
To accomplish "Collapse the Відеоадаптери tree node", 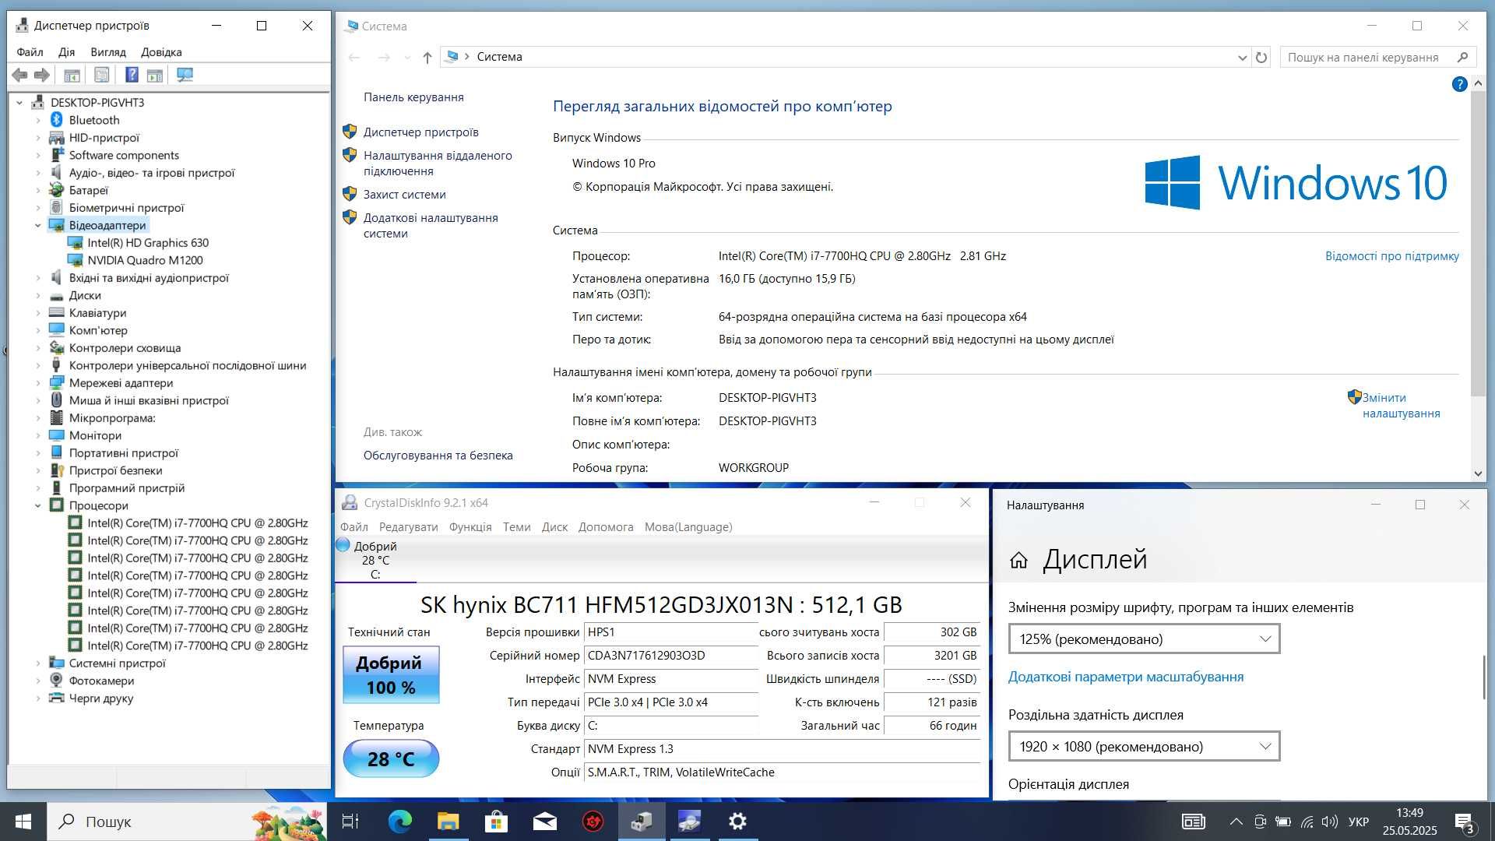I will [37, 225].
